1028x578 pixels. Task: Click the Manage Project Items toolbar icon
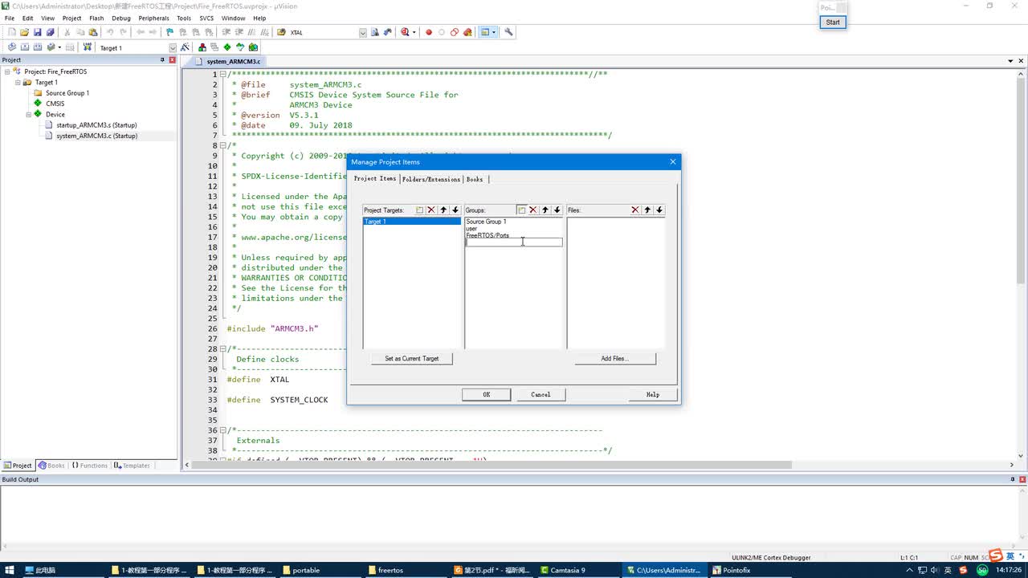pyautogui.click(x=202, y=47)
